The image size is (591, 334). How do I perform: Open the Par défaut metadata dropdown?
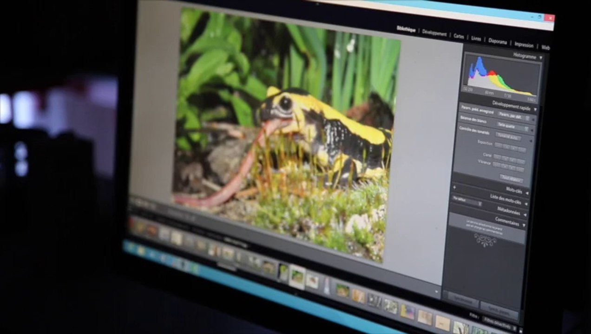pyautogui.click(x=466, y=200)
